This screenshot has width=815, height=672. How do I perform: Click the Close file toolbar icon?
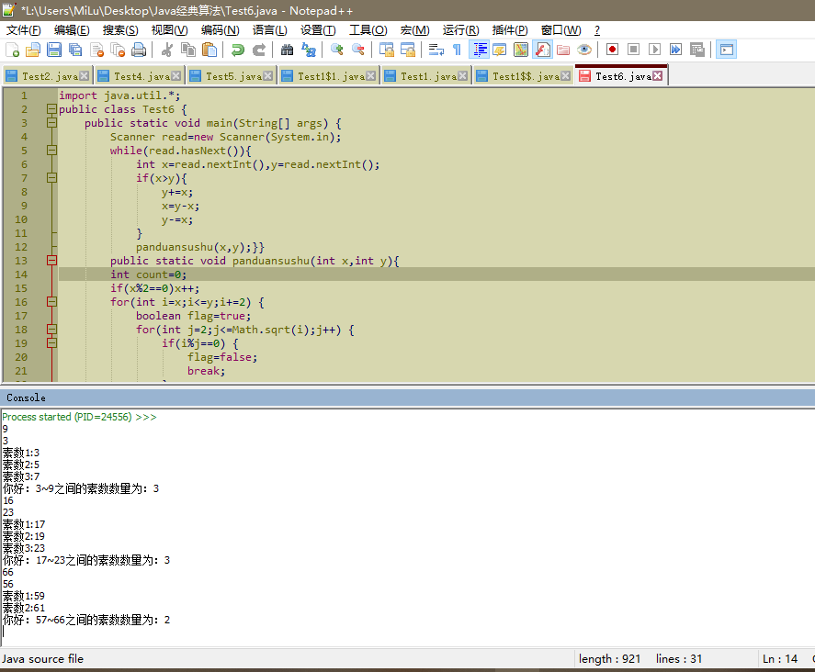(x=96, y=50)
